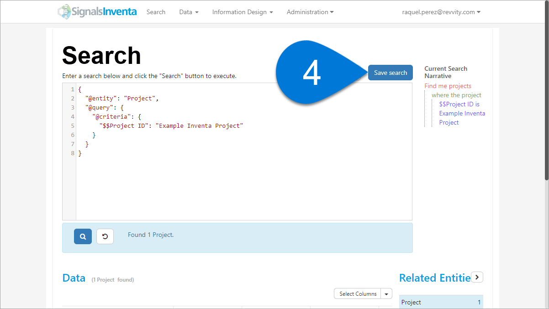Viewport: 549px width, 309px height.
Task: Run the search with magnifier button
Action: [x=83, y=236]
